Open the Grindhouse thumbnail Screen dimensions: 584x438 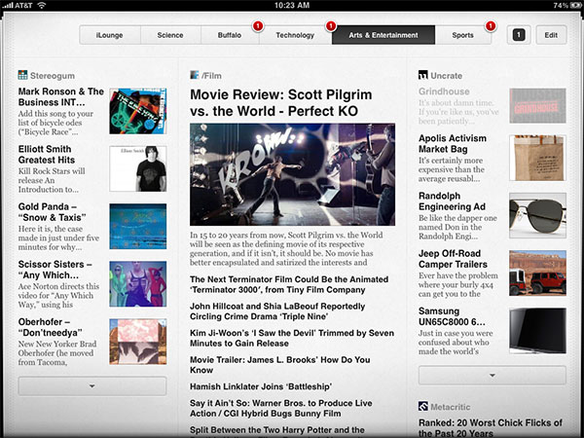pos(538,106)
